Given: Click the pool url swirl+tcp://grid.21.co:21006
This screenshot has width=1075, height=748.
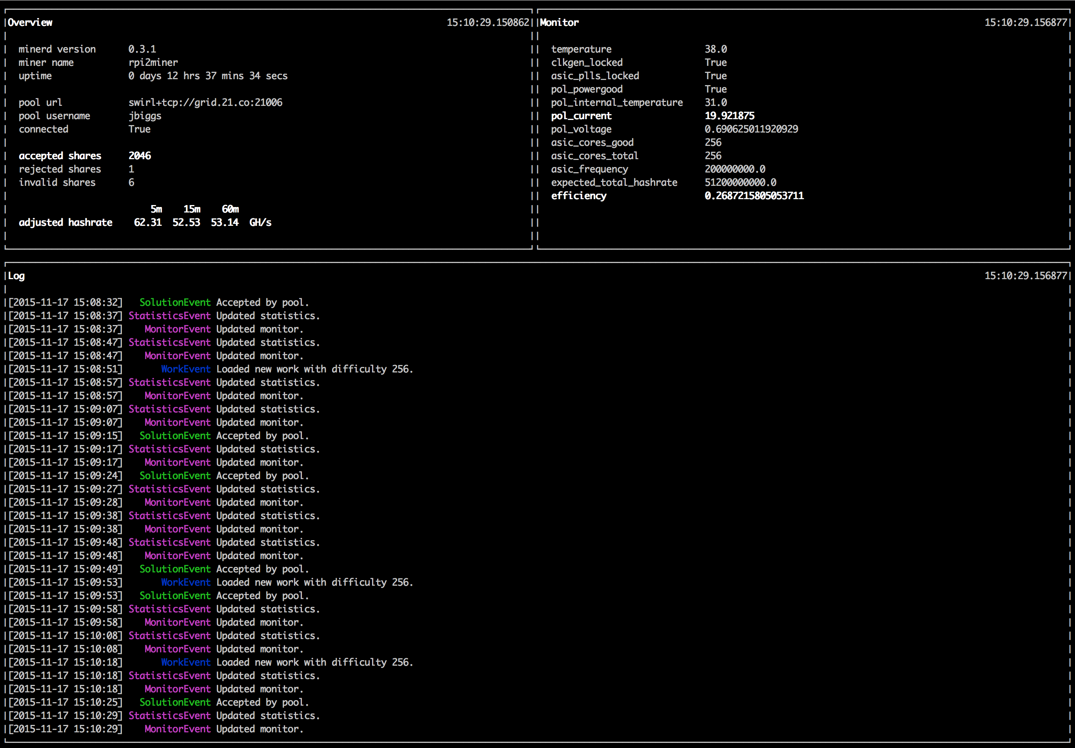Looking at the screenshot, I should click(x=205, y=102).
